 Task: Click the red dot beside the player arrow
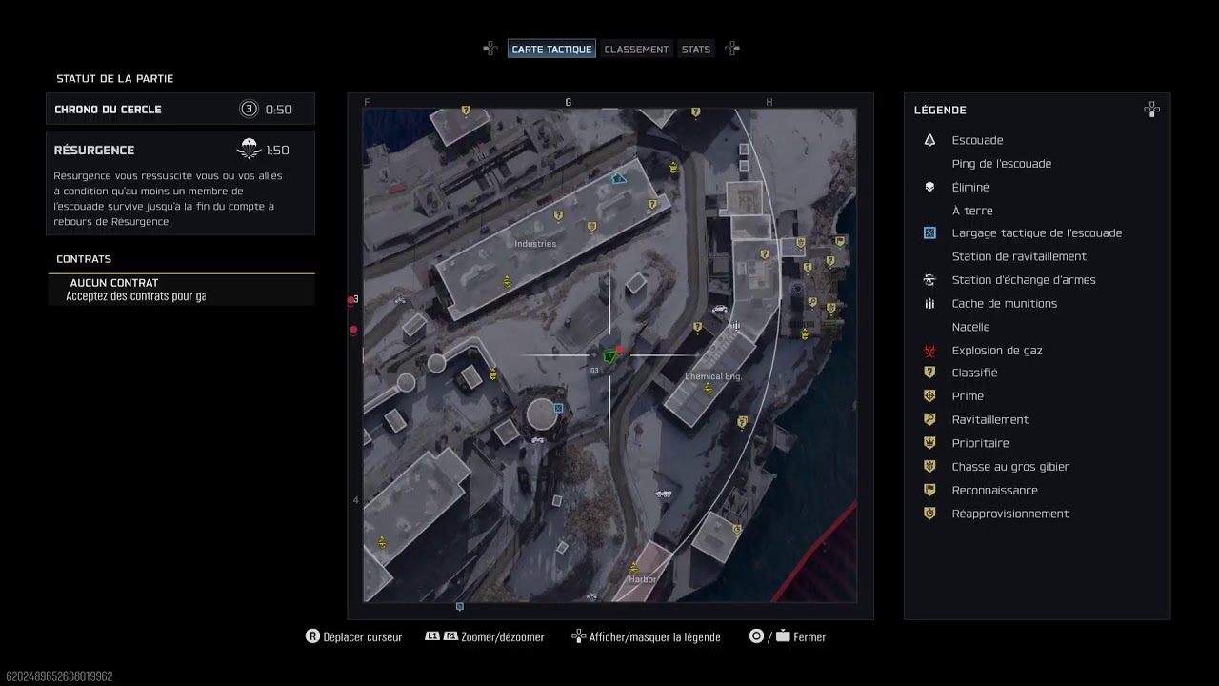621,351
